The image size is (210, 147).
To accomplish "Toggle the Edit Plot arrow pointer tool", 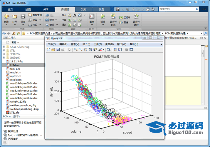I will tap(69, 50).
